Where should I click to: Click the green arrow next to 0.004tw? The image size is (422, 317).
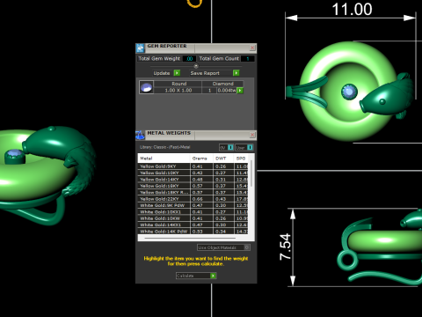(240, 91)
